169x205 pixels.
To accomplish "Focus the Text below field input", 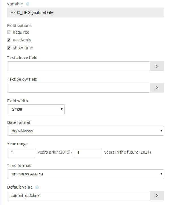I will pyautogui.click(x=79, y=88).
